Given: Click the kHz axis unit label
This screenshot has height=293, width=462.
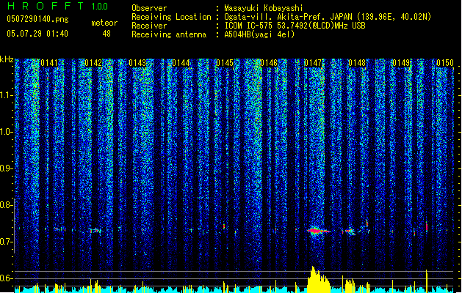Looking at the screenshot, I should point(7,59).
